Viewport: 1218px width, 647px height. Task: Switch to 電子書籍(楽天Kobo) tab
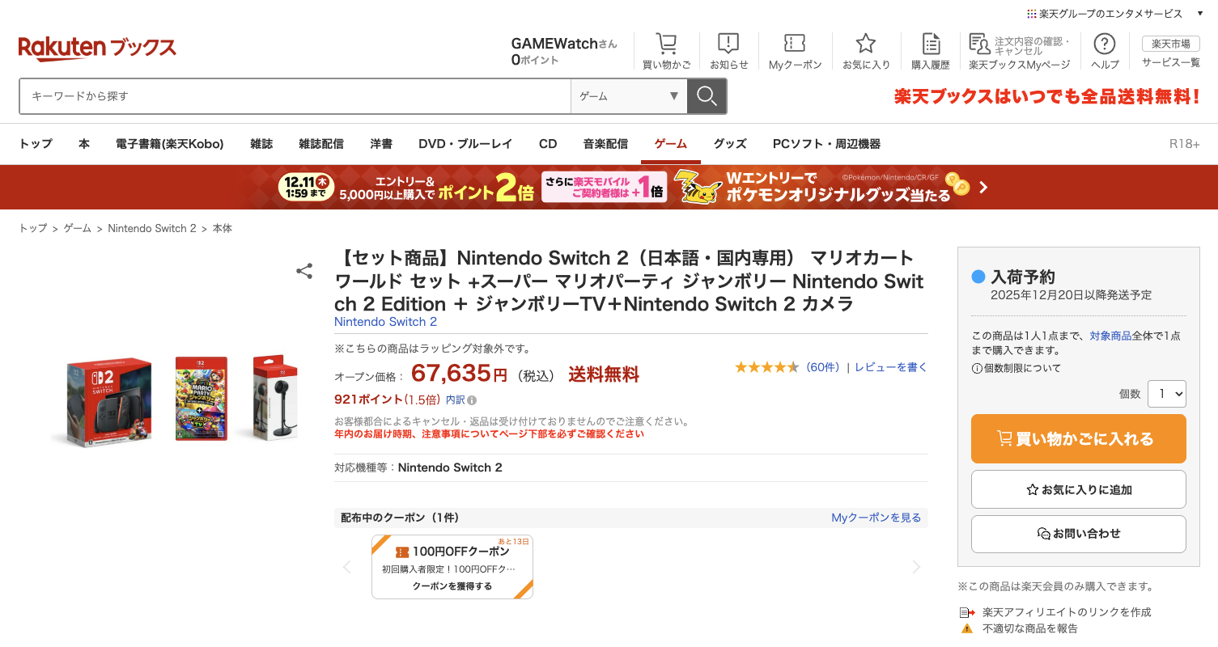(170, 144)
